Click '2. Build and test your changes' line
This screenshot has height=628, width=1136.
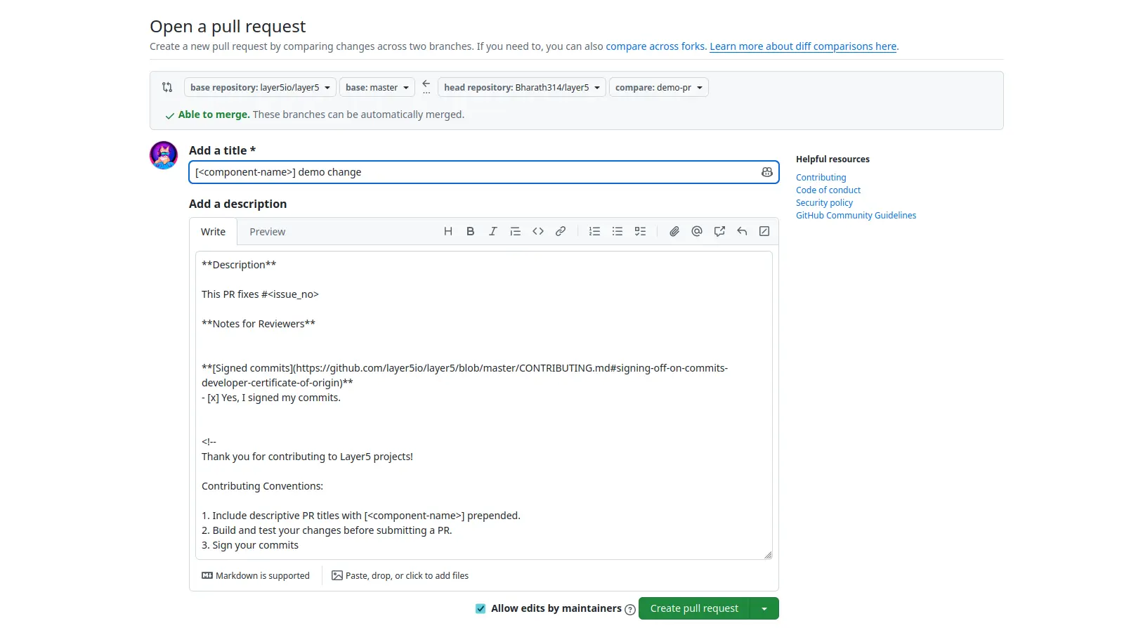click(x=327, y=530)
